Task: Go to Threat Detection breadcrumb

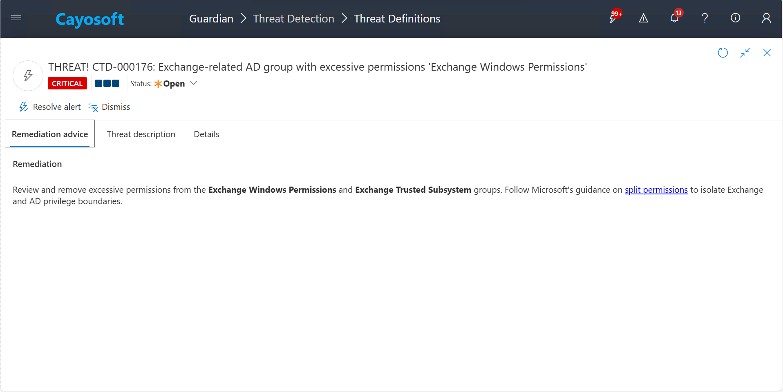Action: 293,19
